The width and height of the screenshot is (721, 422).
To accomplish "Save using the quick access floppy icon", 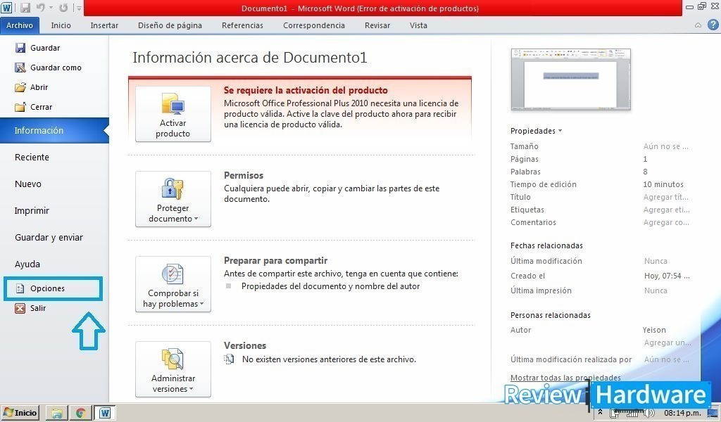I will coord(25,8).
